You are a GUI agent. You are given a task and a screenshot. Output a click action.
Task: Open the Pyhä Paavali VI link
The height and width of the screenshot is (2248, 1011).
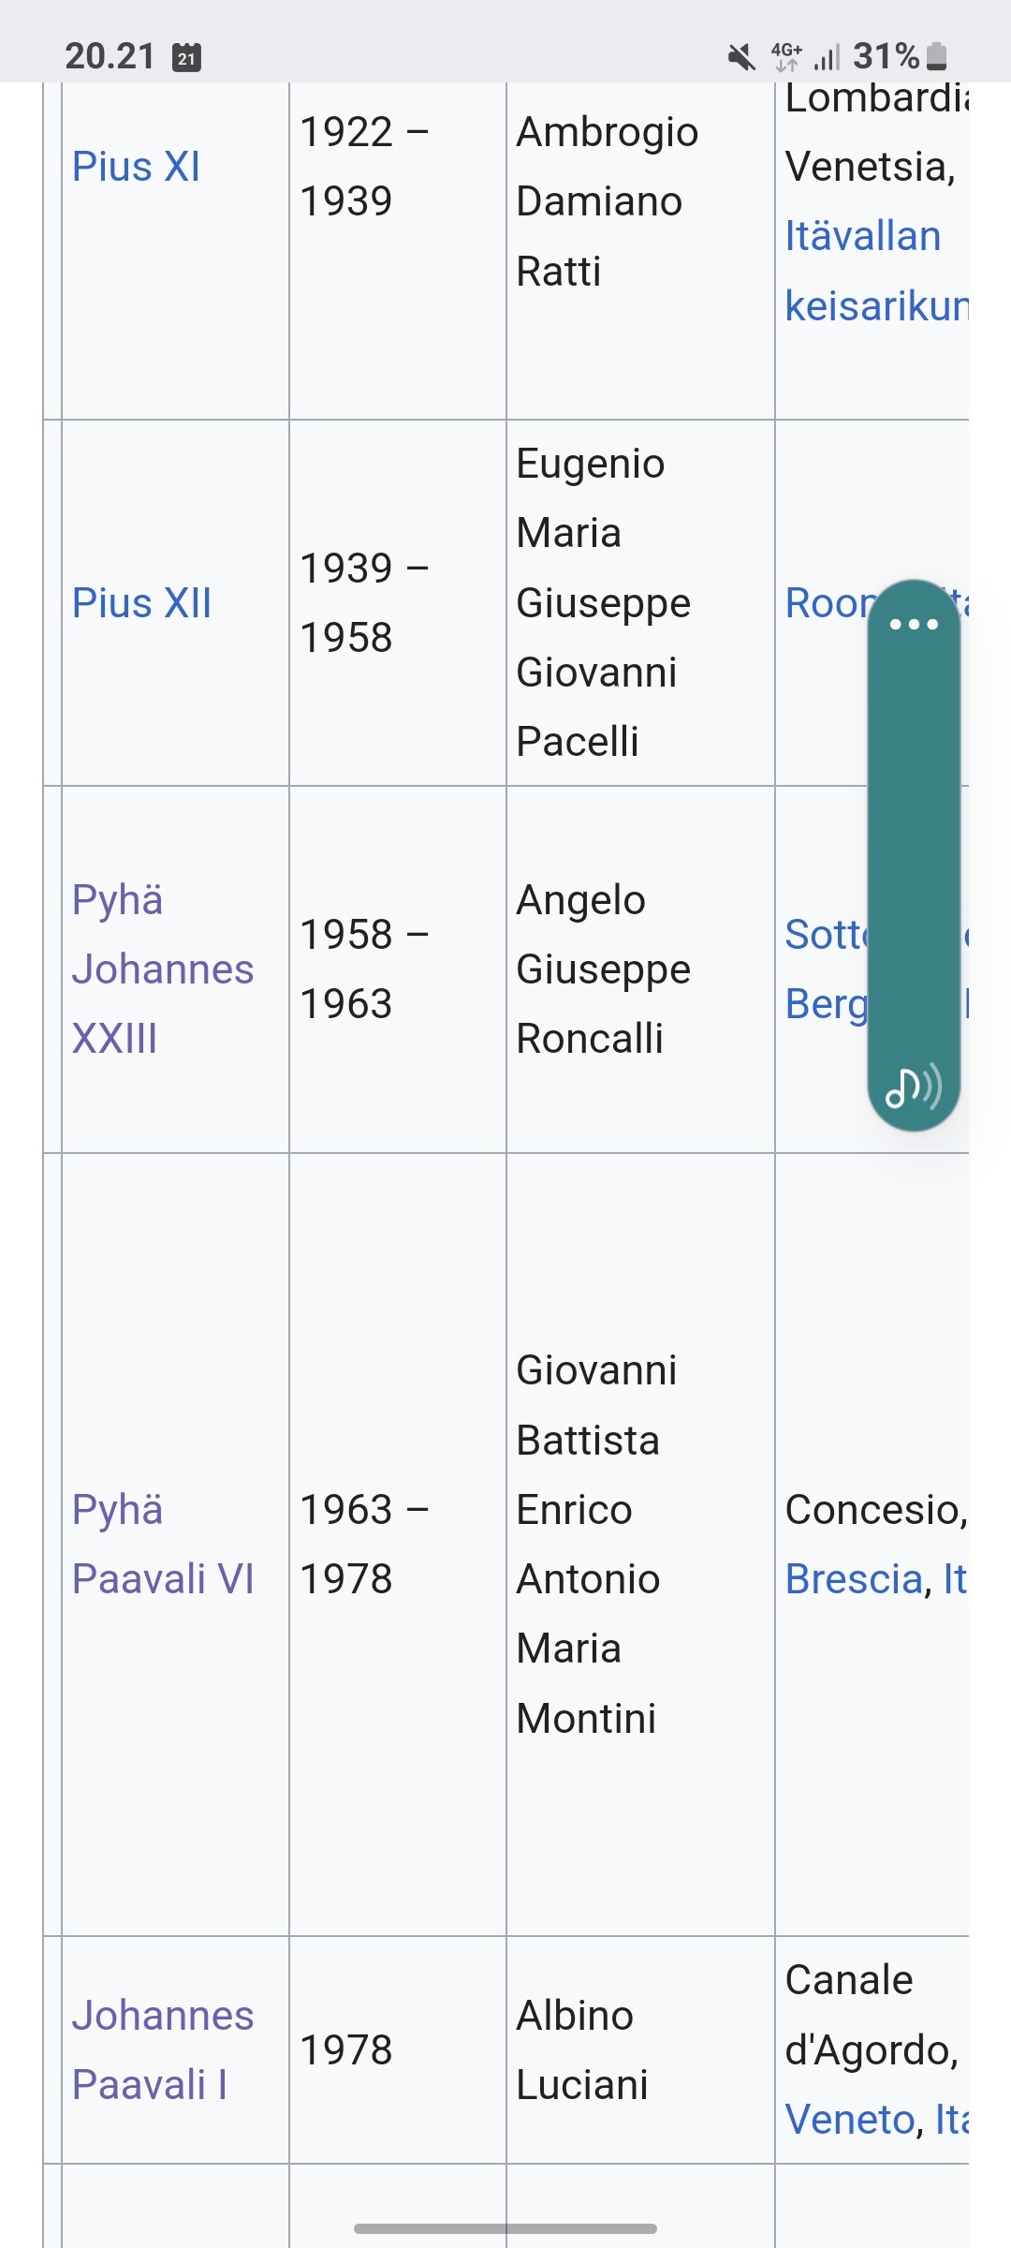pos(163,1545)
